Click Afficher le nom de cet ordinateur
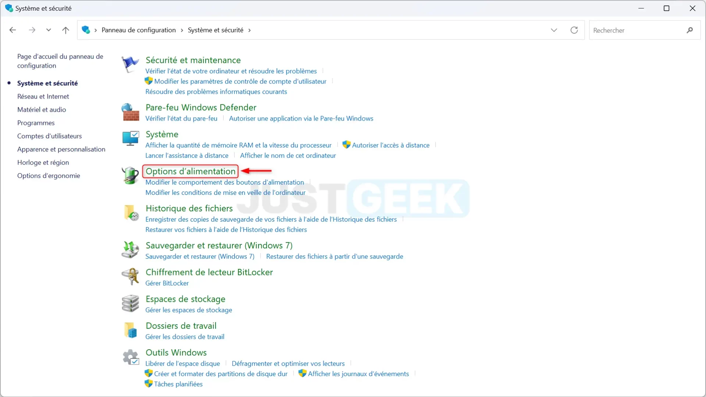This screenshot has height=397, width=706. (x=288, y=155)
